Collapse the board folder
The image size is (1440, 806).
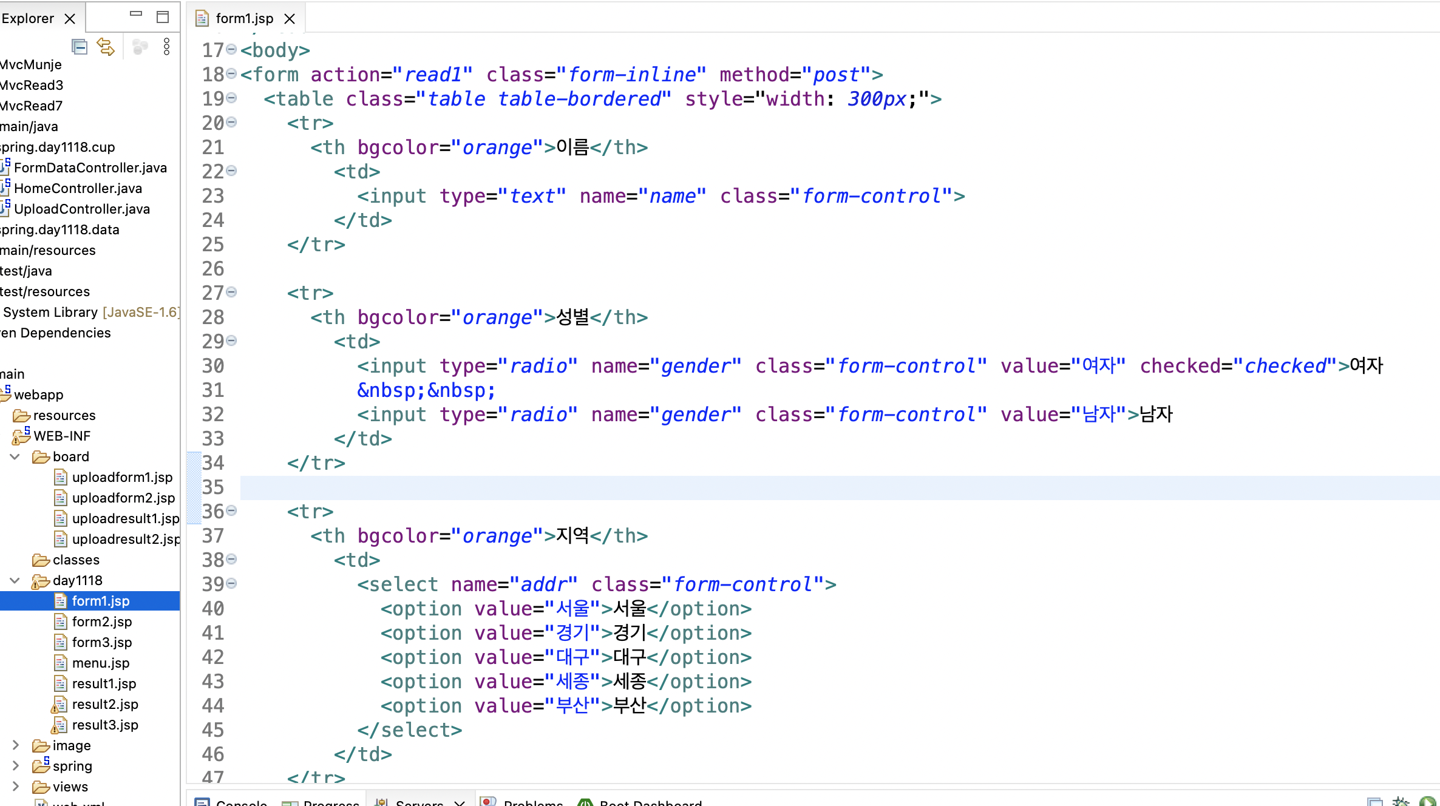[x=15, y=456]
